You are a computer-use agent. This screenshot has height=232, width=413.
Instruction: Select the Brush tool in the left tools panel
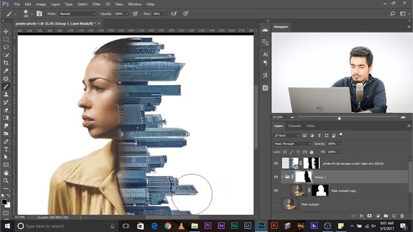click(x=6, y=86)
